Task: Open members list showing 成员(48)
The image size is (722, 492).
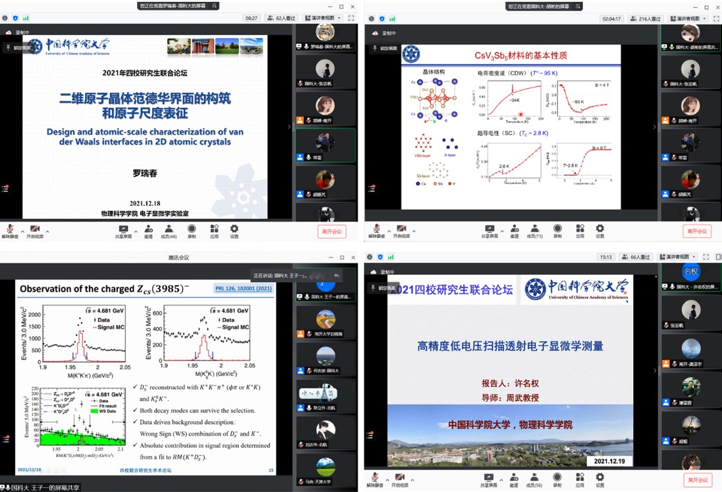Action: click(x=169, y=230)
